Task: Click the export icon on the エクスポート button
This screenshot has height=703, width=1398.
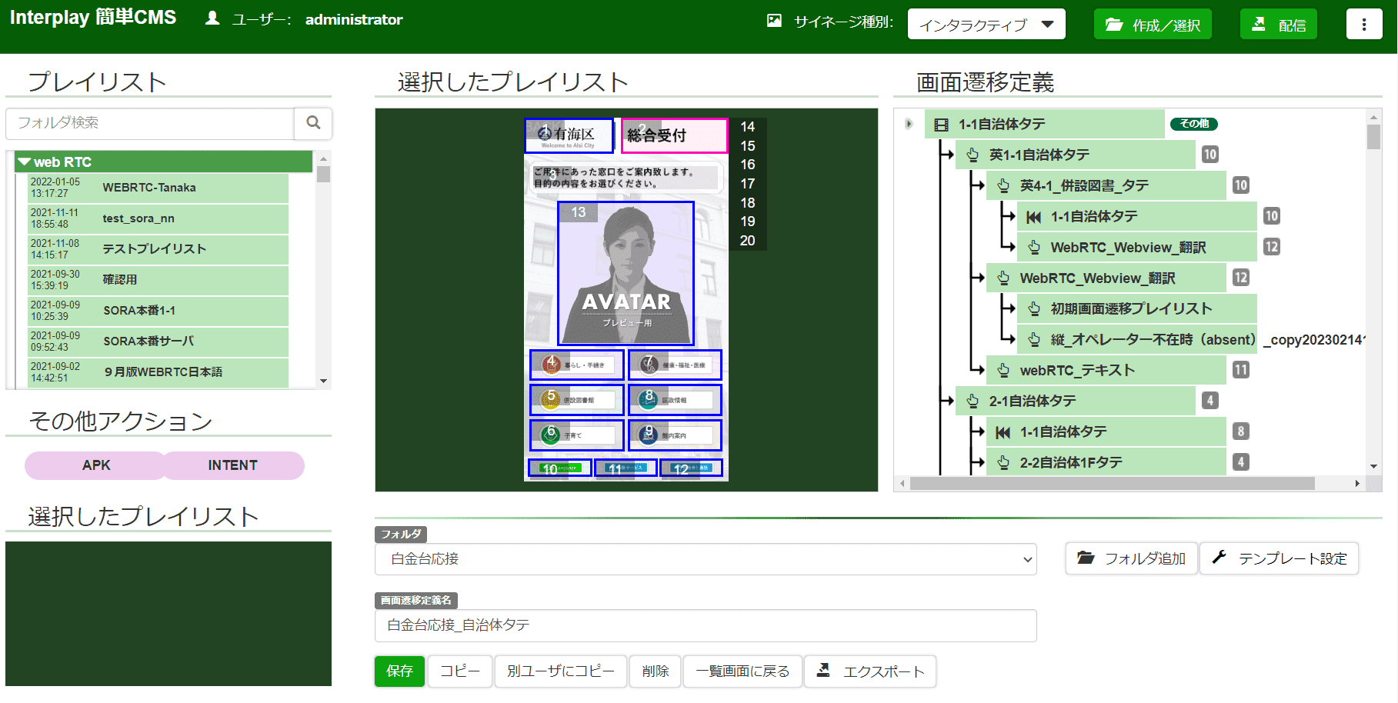Action: (822, 671)
